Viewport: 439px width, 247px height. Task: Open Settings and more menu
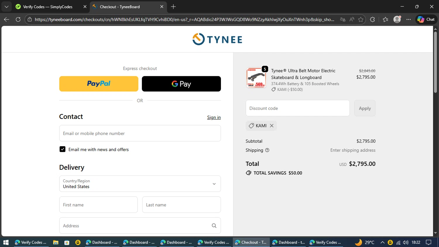click(409, 19)
